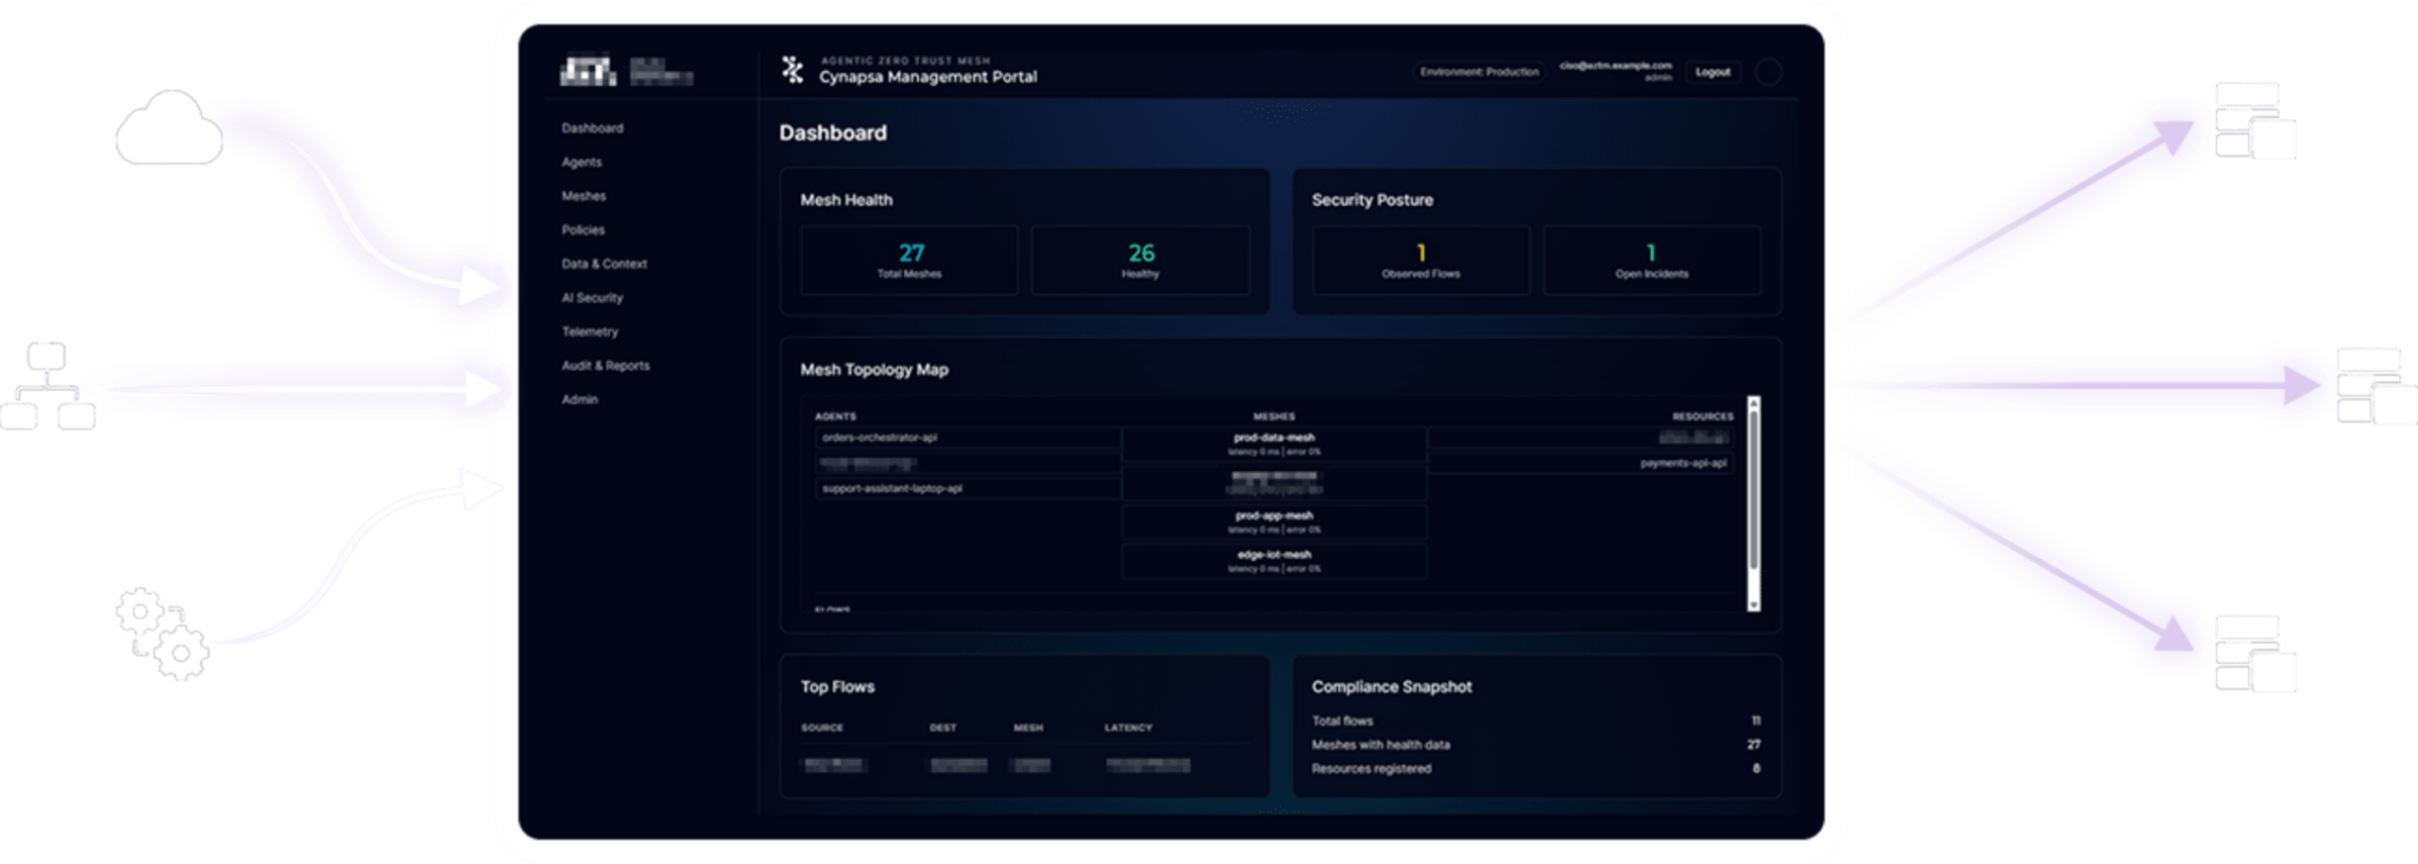
Task: Click the 27 Total Meshes card
Action: pos(909,261)
